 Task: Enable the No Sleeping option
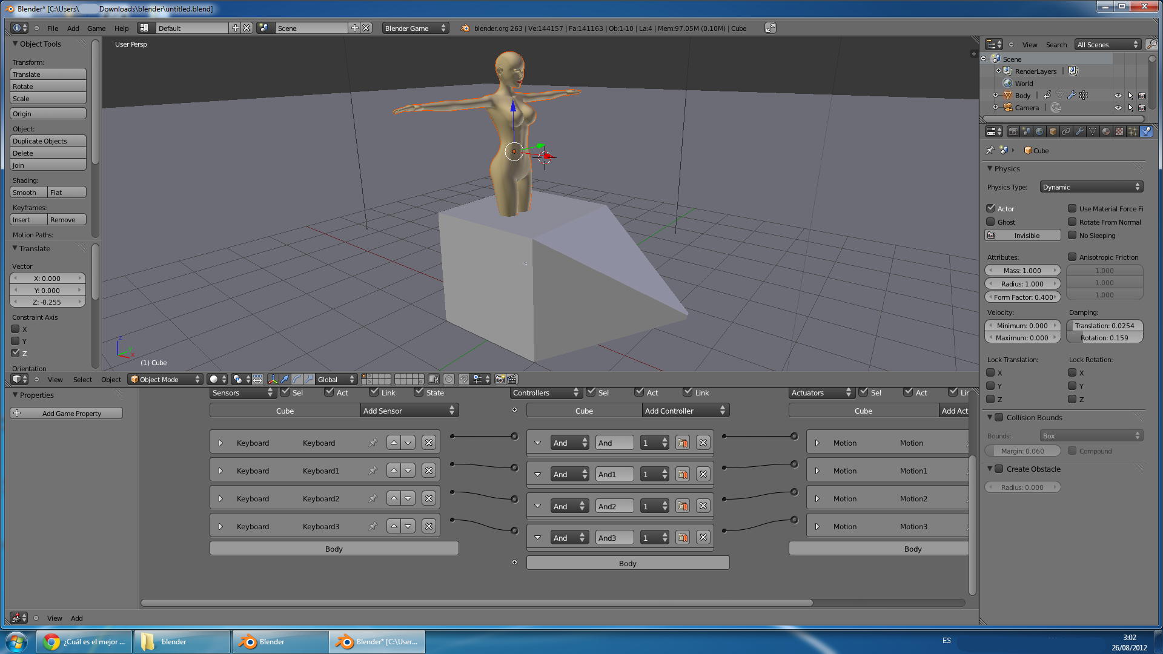[x=1072, y=236]
